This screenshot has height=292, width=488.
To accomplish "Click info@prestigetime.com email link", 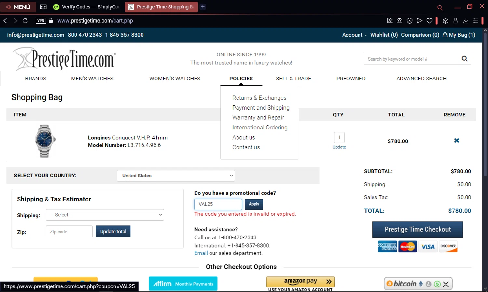I will tap(36, 35).
